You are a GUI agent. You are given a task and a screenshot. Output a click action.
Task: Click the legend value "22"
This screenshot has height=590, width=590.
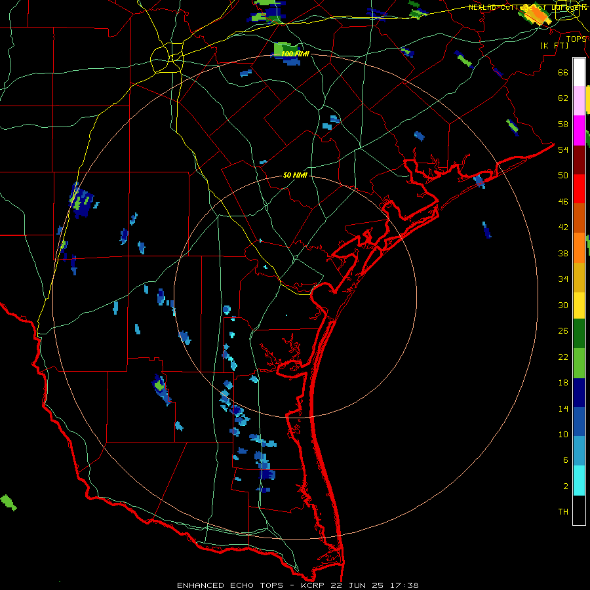563,357
